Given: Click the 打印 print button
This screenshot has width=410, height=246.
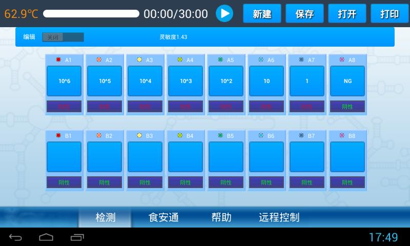Looking at the screenshot, I should [389, 14].
